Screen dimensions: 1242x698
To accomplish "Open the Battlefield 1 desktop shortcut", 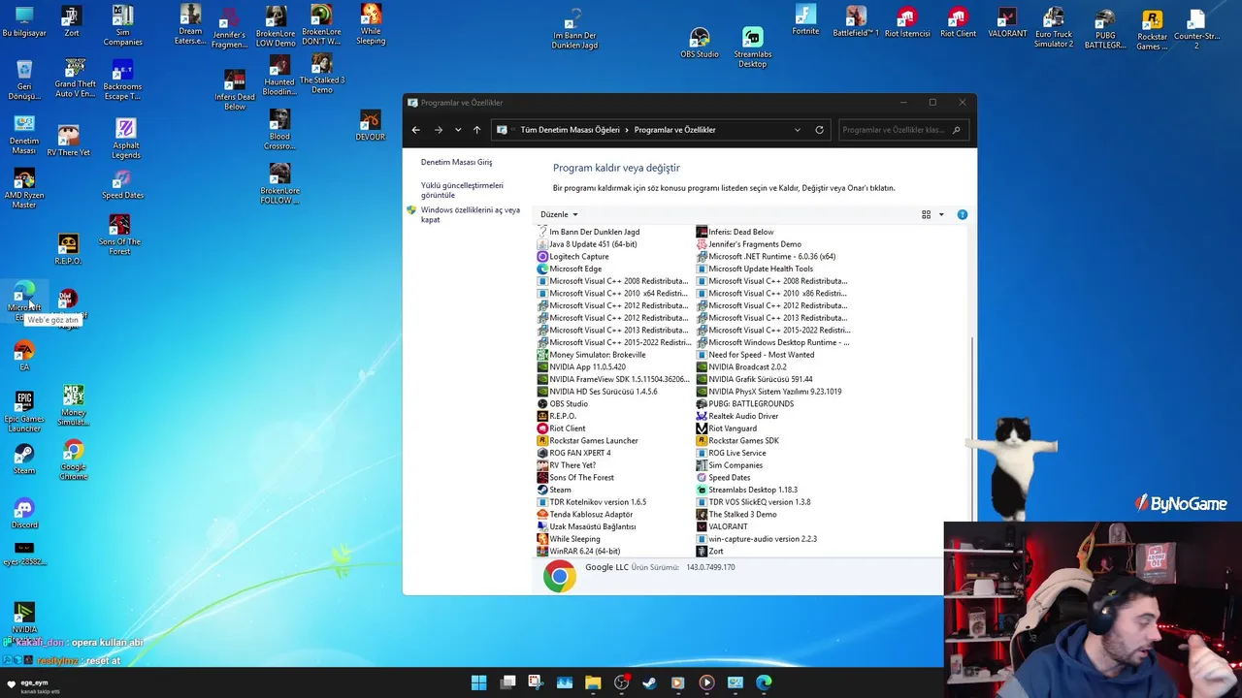I will pyautogui.click(x=856, y=21).
